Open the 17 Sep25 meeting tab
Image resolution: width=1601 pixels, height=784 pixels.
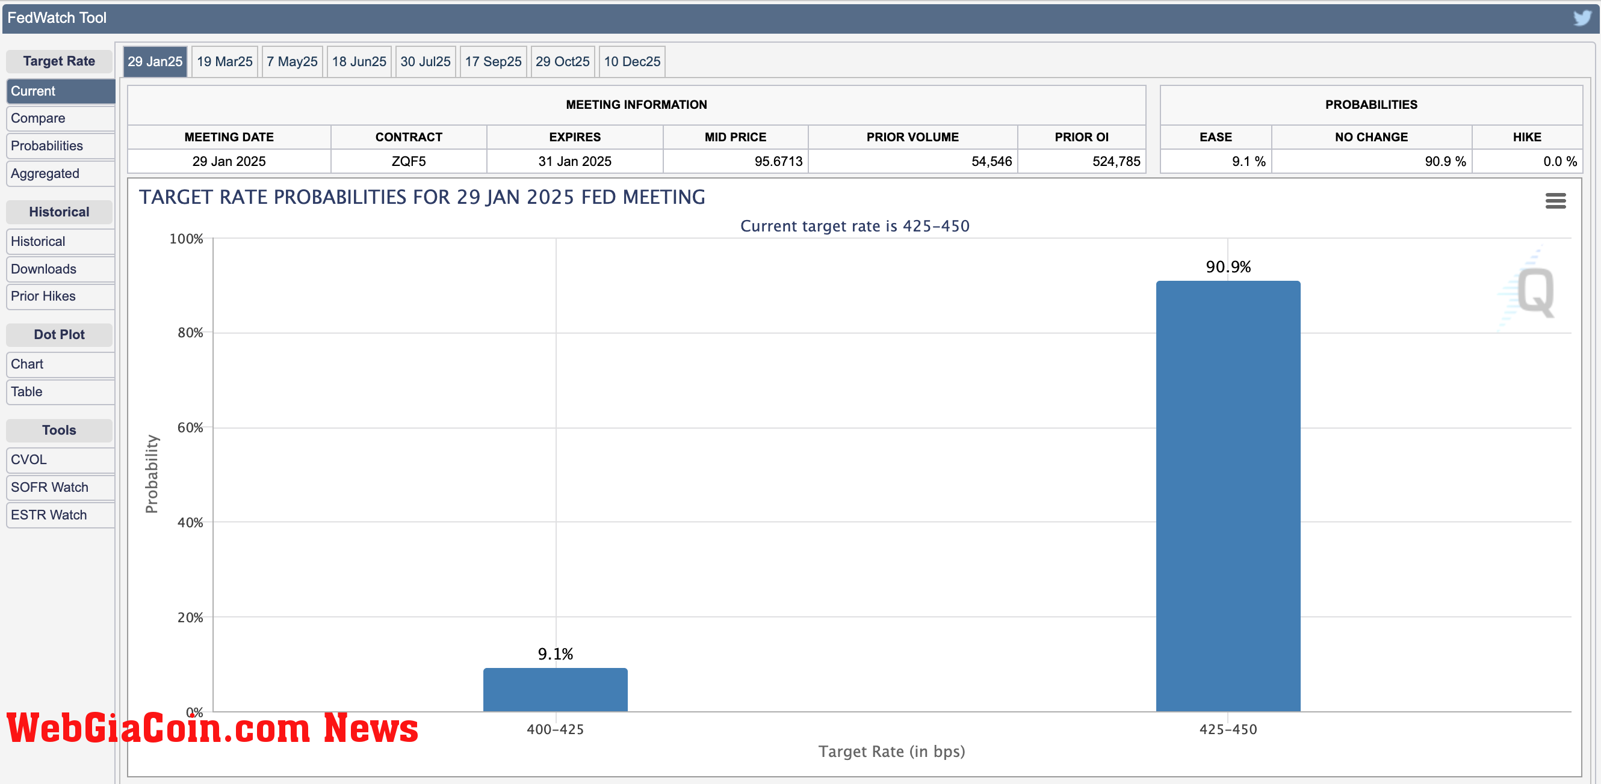click(494, 61)
